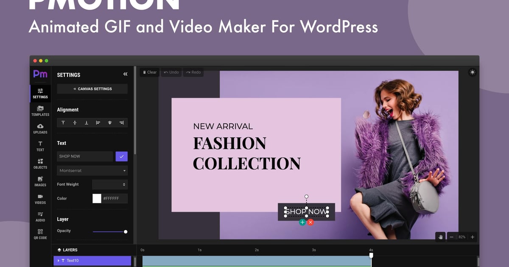Viewport: 509px width, 267px height.
Task: Go back to Canvas Settings
Action: [x=92, y=89]
